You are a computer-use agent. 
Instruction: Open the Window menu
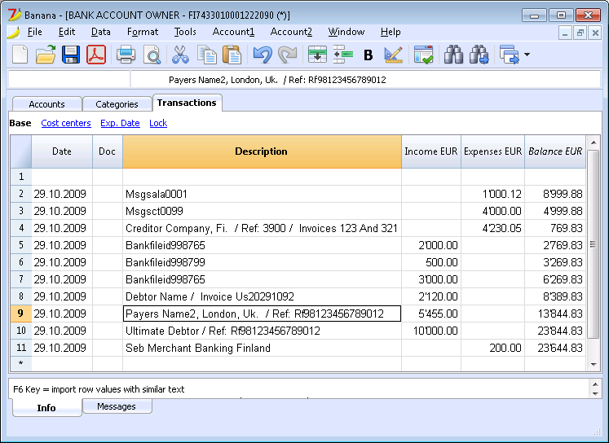[346, 32]
